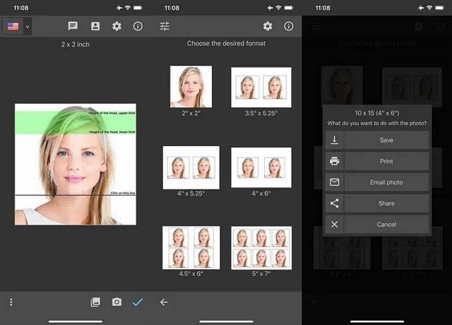Select the 4.5" x 6" four-photo format
The image size is (452, 325).
click(191, 248)
